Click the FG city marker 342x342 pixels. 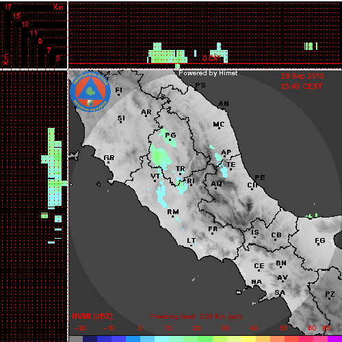(319, 245)
